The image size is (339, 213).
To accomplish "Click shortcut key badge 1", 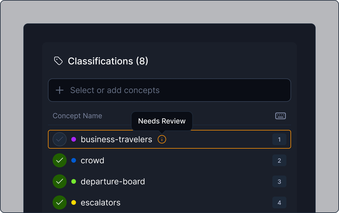I will [x=279, y=140].
